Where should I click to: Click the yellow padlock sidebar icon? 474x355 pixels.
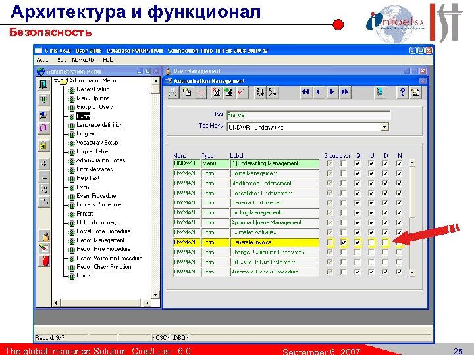click(x=43, y=146)
